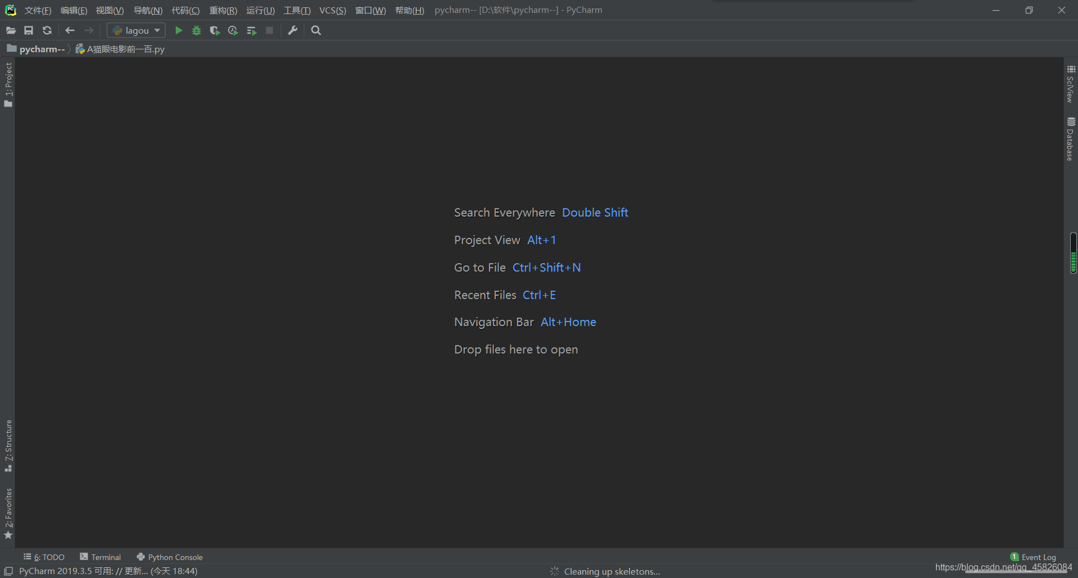Click the Ctrl+Shift+N shortcut text

[547, 268]
